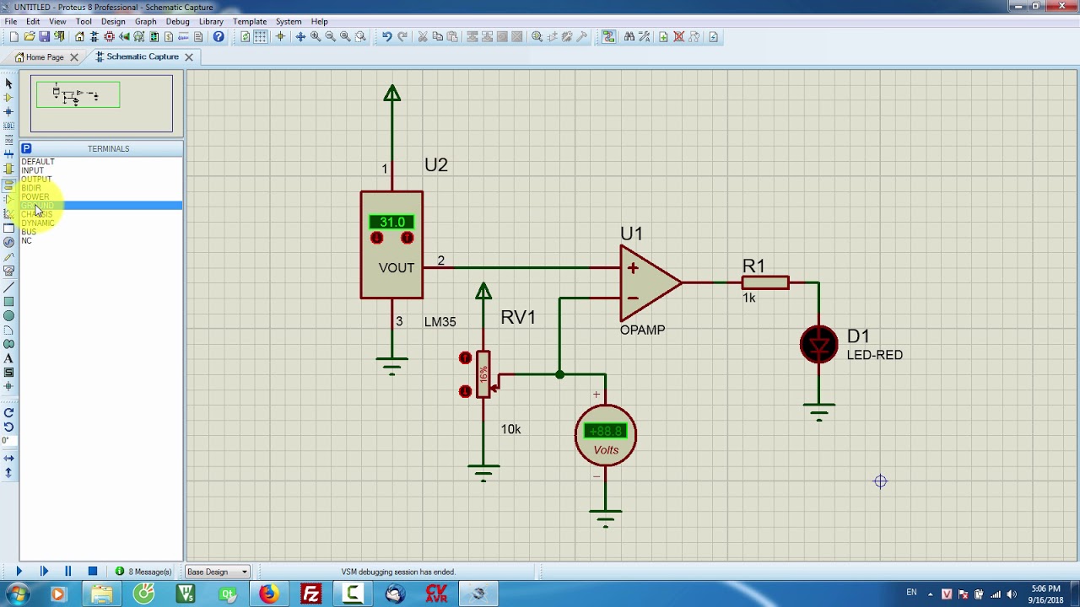Click the Zoom In magnifier icon
This screenshot has width=1080, height=607.
coord(316,37)
